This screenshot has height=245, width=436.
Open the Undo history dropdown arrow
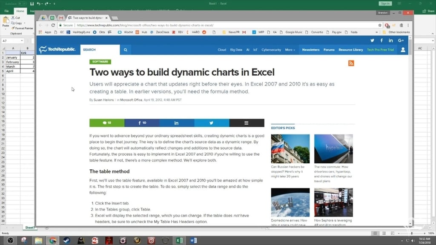coord(42,4)
